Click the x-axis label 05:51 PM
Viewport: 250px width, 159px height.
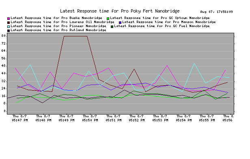pyautogui.click(x=113, y=120)
